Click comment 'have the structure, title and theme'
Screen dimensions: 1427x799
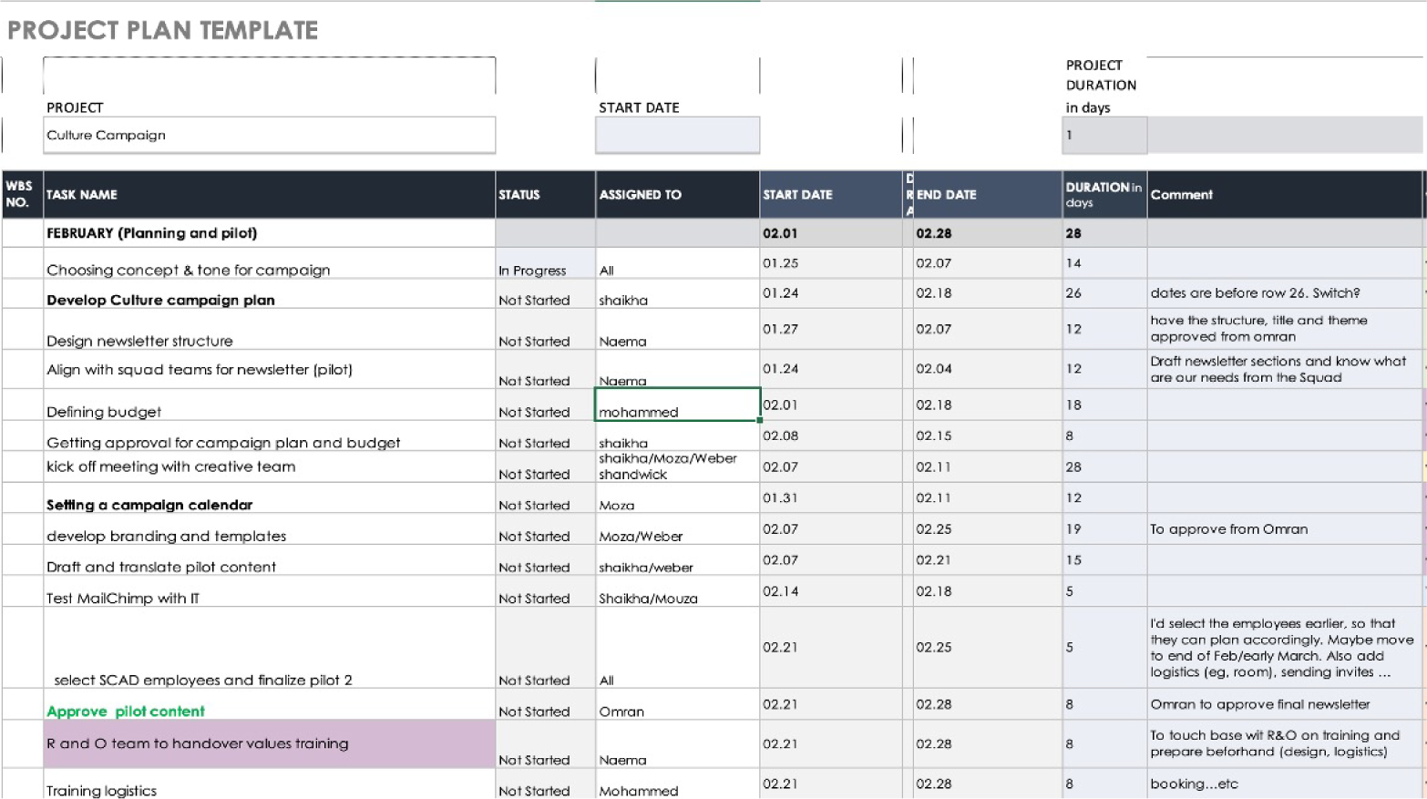[1285, 329]
